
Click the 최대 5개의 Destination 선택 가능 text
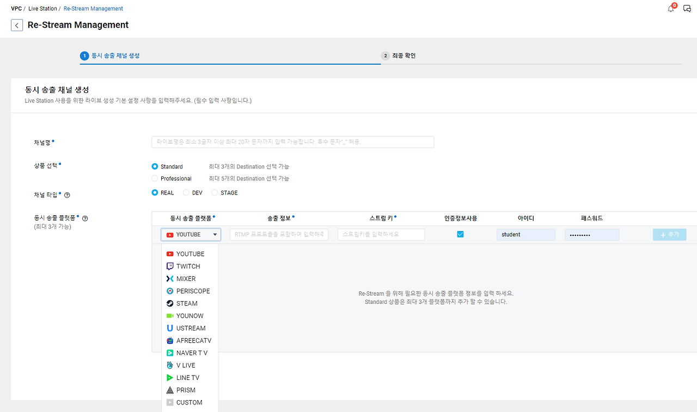pos(249,178)
